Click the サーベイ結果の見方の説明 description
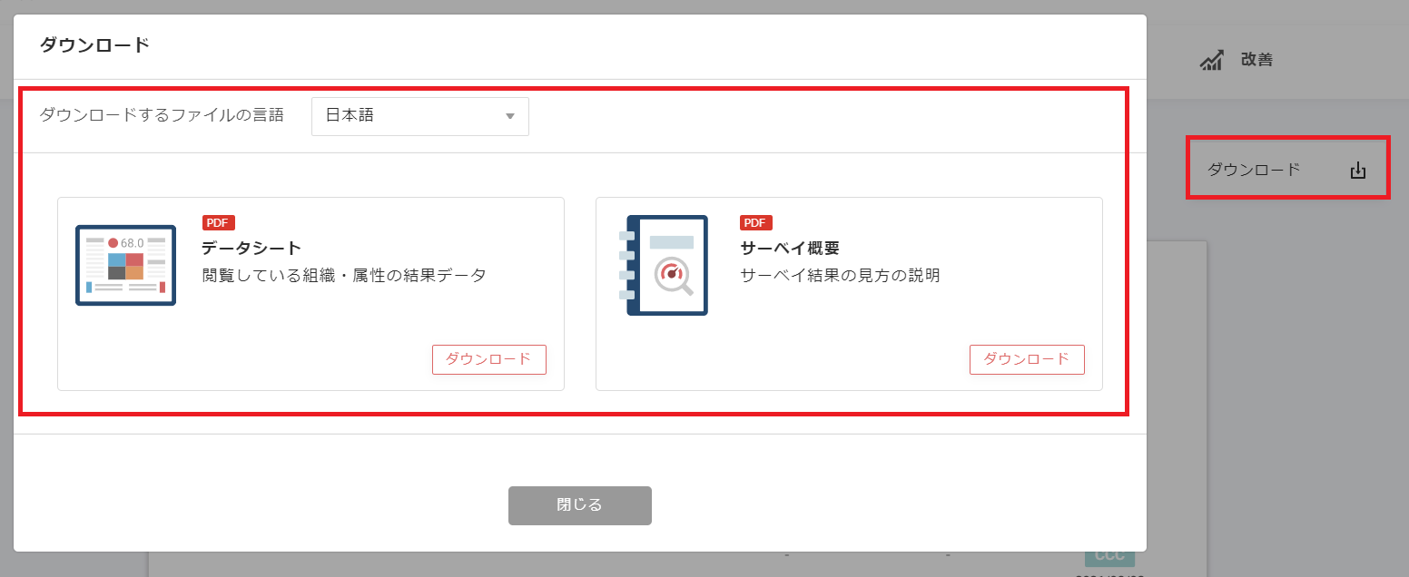Image resolution: width=1409 pixels, height=577 pixels. point(840,276)
